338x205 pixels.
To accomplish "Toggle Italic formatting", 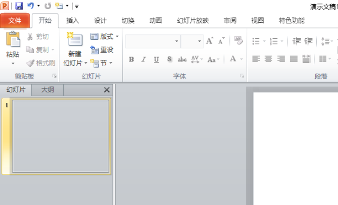I will point(143,59).
